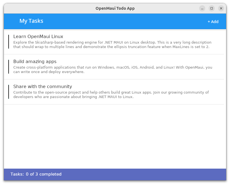Viewport: 230px width, 185px height.
Task: Close the OpenMaui Todo App window
Action: 221,8
